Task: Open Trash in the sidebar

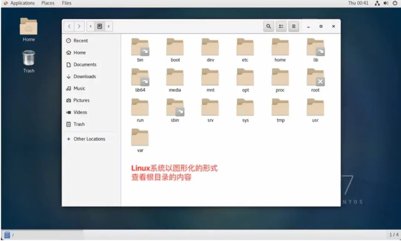Action: click(91, 124)
